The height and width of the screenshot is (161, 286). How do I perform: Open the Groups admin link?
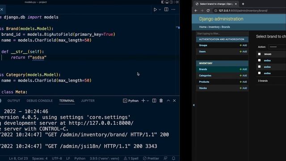[x=203, y=45]
